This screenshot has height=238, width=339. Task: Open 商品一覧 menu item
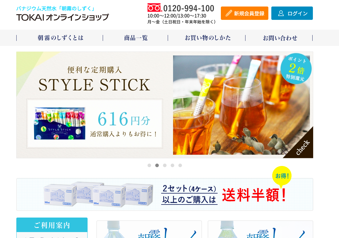tap(136, 38)
